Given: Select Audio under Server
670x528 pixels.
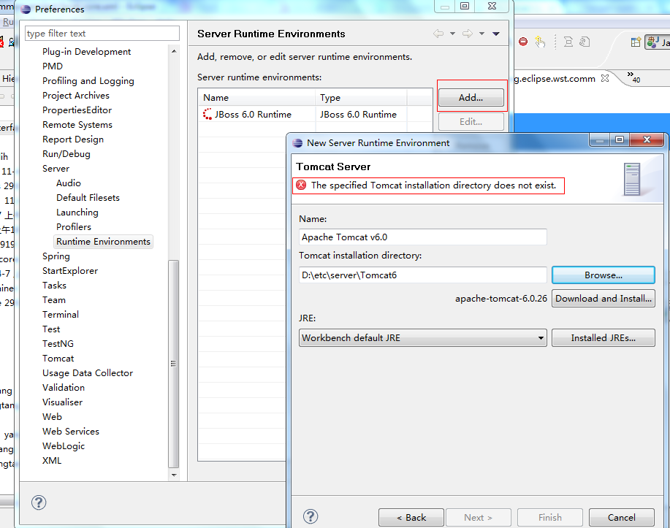Looking at the screenshot, I should coord(69,183).
